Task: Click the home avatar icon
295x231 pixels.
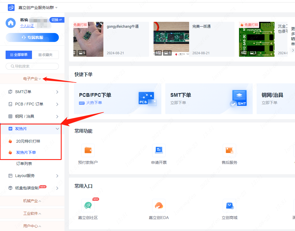Action: coord(11,23)
